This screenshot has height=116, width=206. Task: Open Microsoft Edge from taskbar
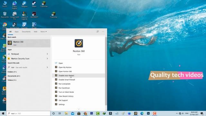tap(142, 113)
